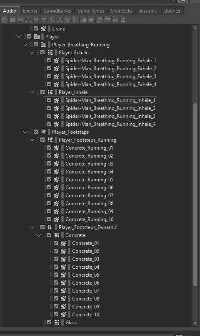Image resolution: width=200 pixels, height=336 pixels.
Task: Click the Spider-Man_Breathing_Running_Exhale_3 sound icon
Action: click(x=57, y=76)
